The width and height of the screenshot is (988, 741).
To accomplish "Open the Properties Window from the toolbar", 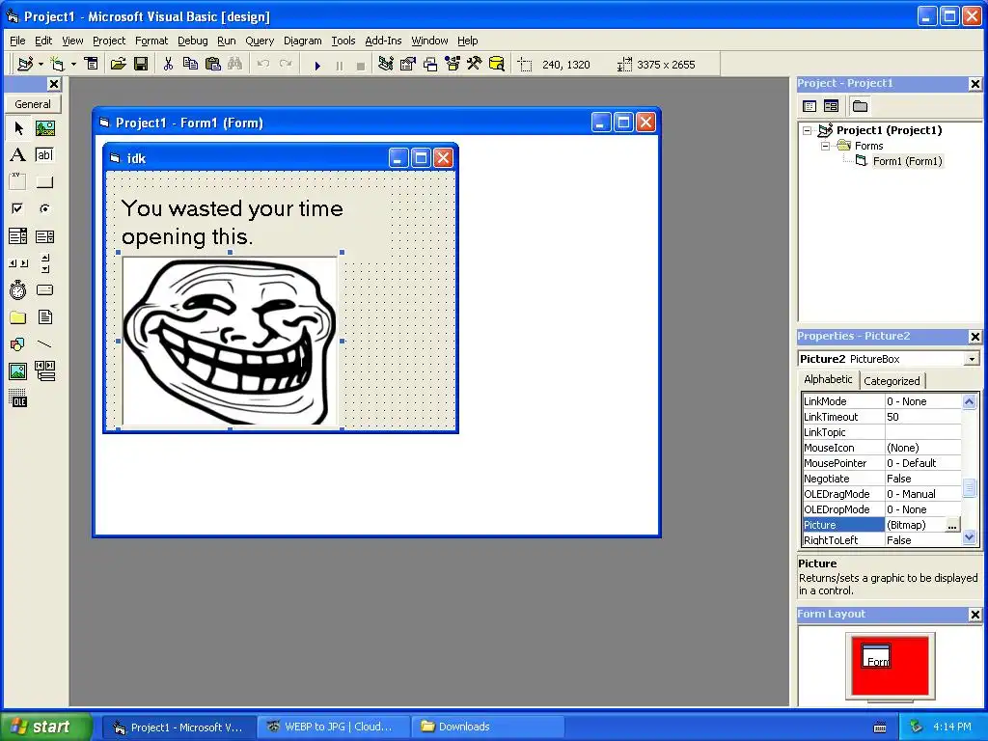I will (408, 65).
